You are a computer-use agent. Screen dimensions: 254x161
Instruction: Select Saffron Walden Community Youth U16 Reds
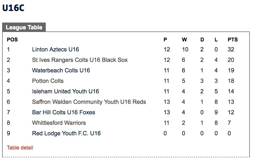(89, 102)
